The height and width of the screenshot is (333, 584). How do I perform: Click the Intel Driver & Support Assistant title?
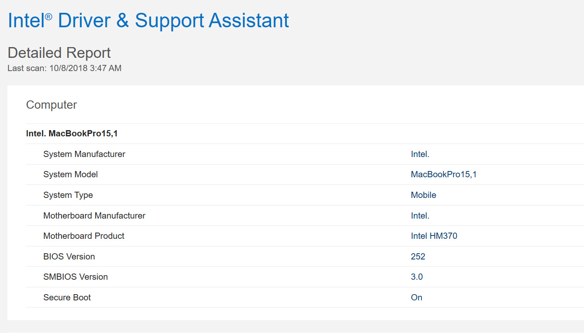coord(148,21)
